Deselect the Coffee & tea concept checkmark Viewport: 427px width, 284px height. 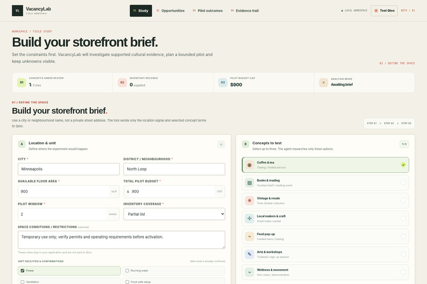pos(403,164)
